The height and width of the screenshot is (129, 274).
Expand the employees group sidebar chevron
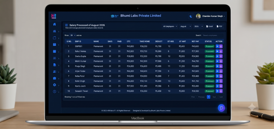tap(59, 31)
